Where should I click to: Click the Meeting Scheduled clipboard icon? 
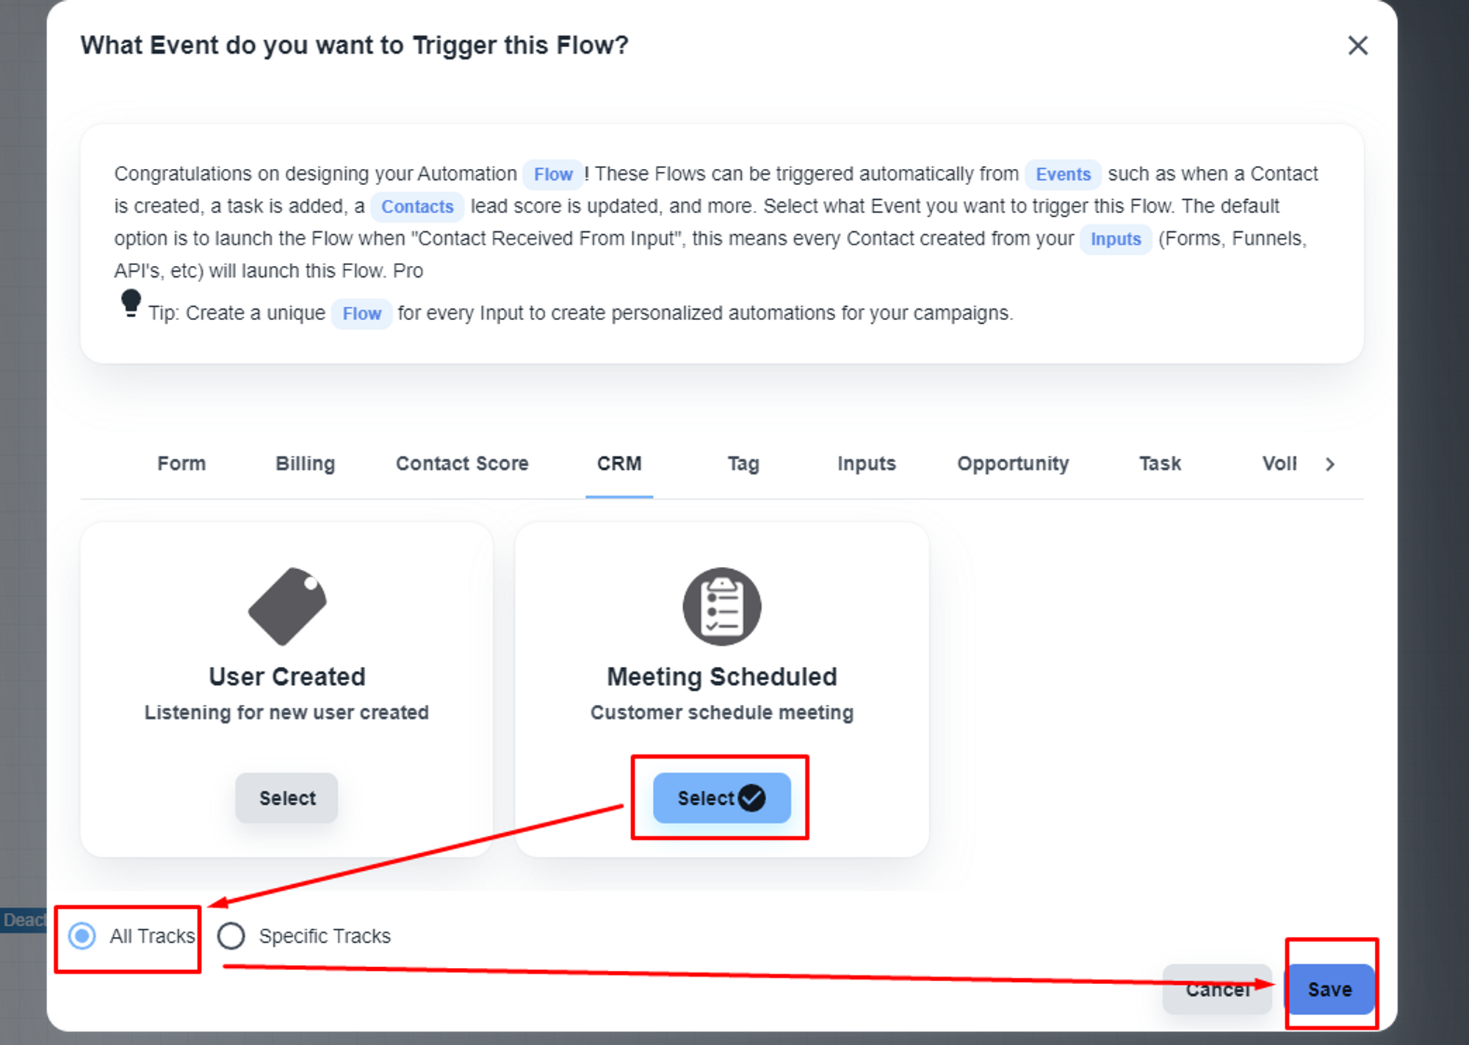click(x=721, y=606)
